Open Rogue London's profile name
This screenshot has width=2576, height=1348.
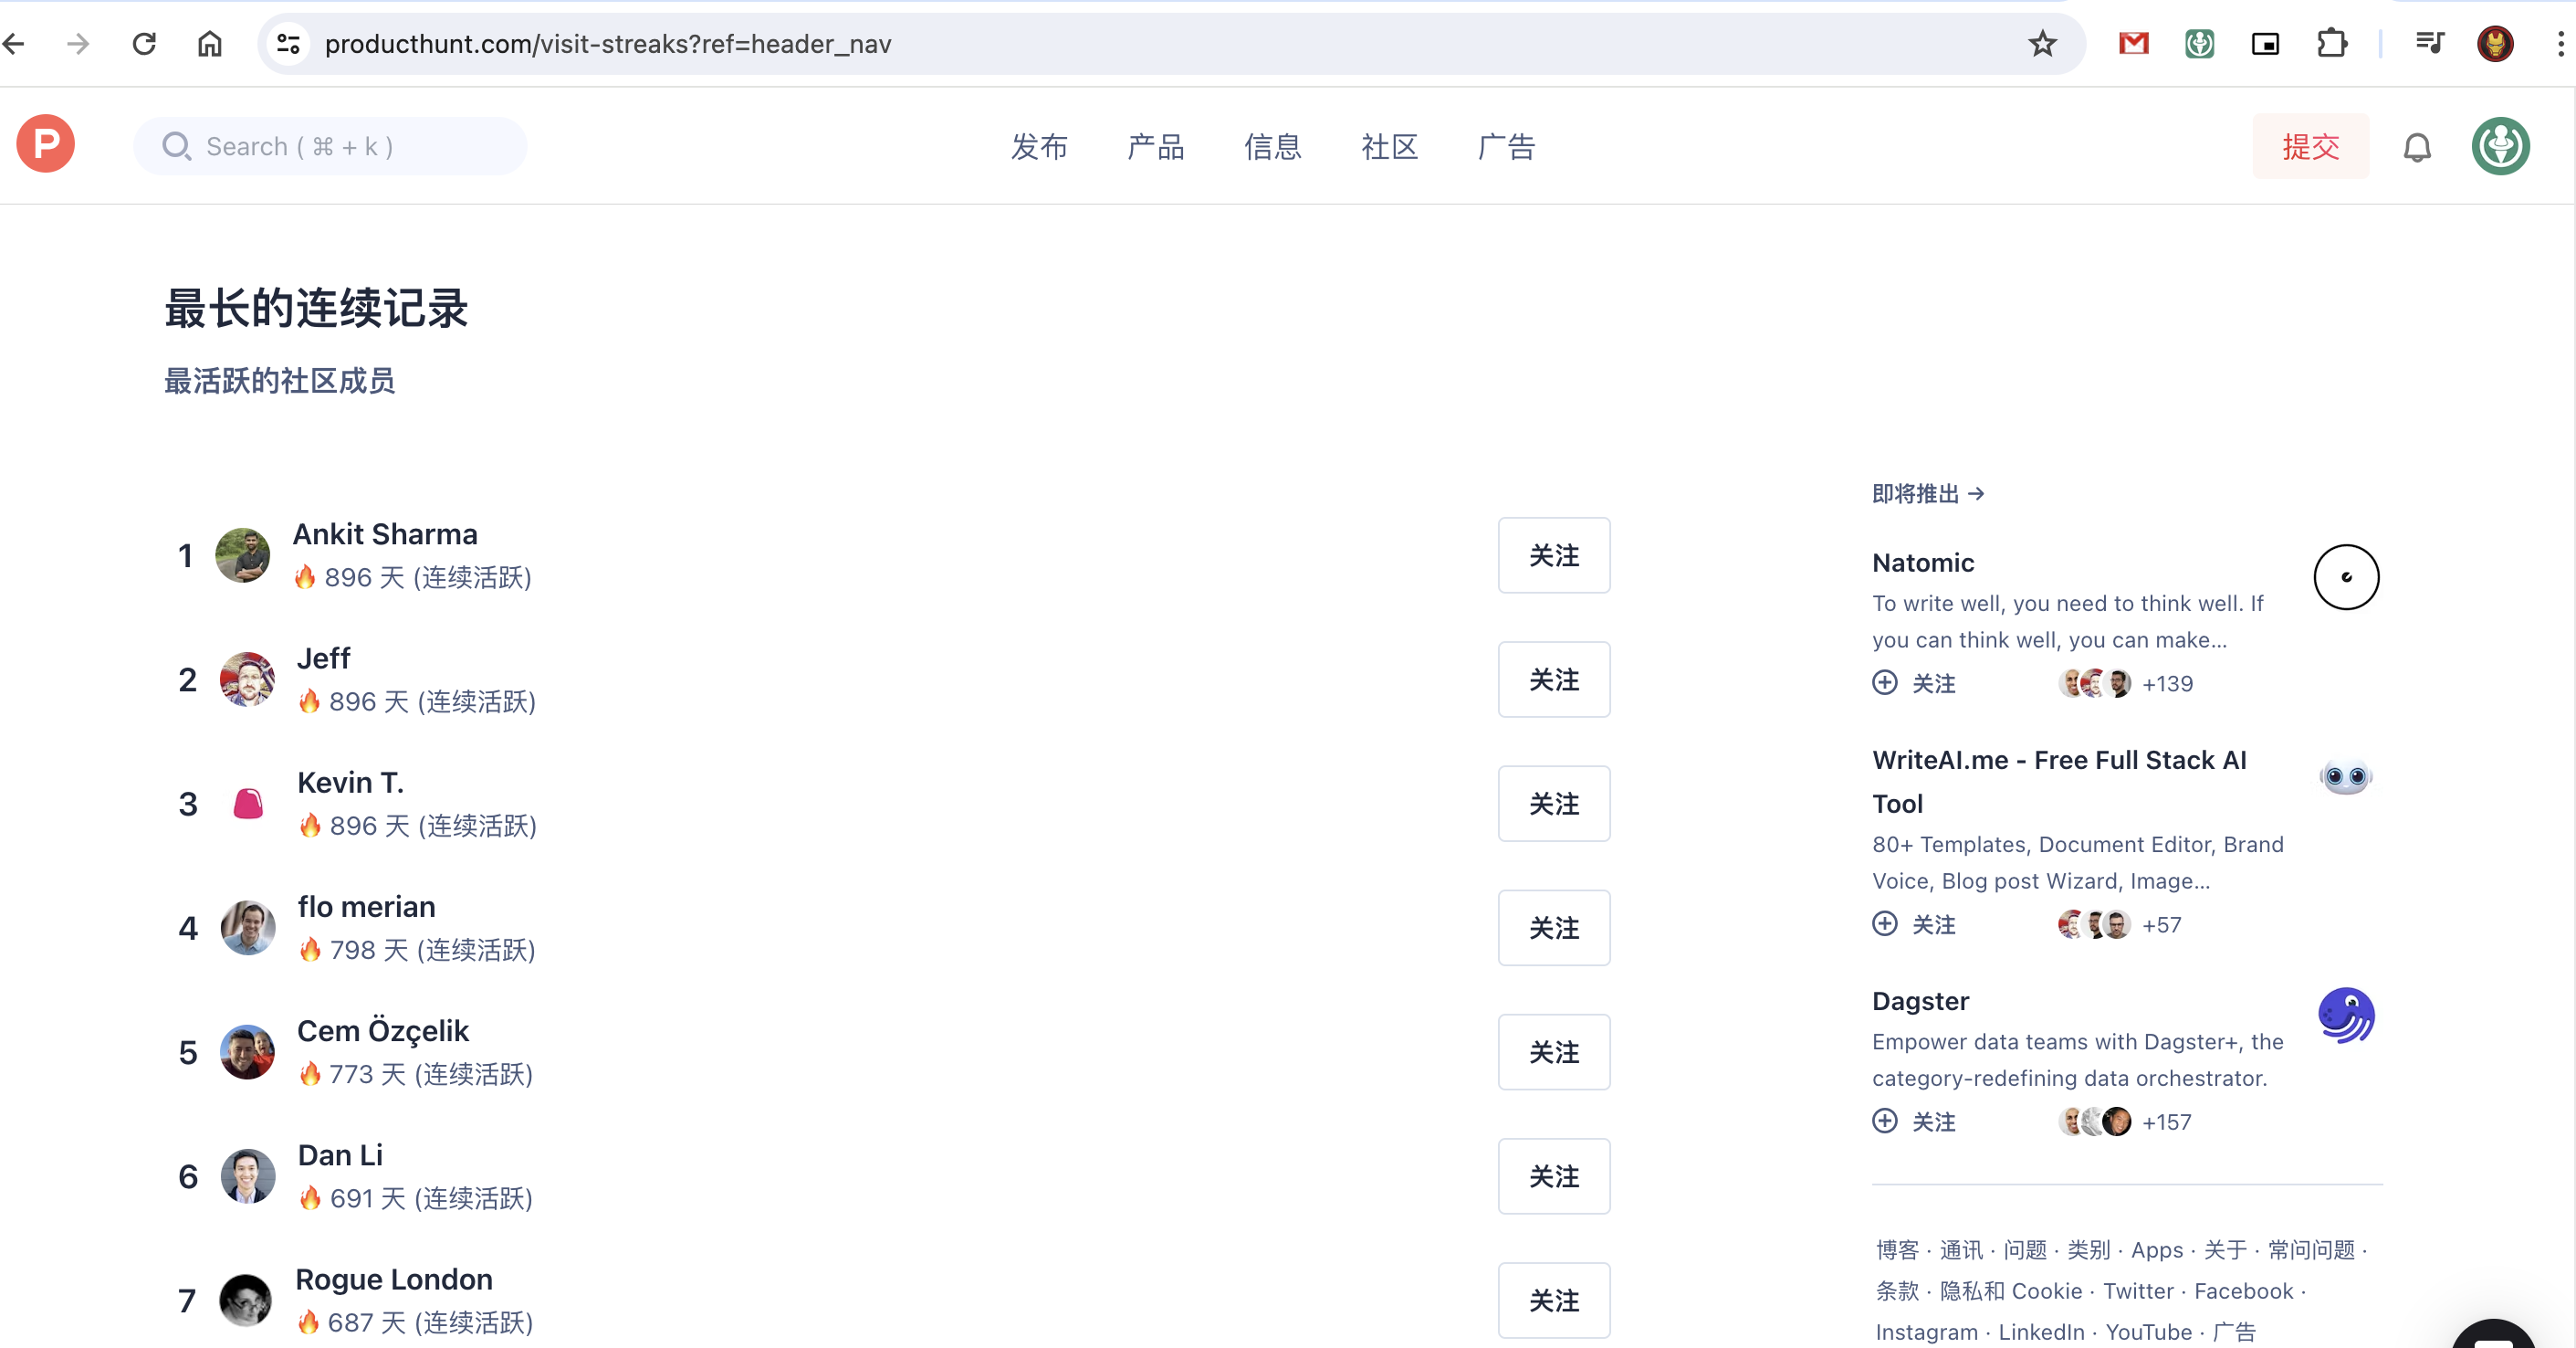click(394, 1278)
